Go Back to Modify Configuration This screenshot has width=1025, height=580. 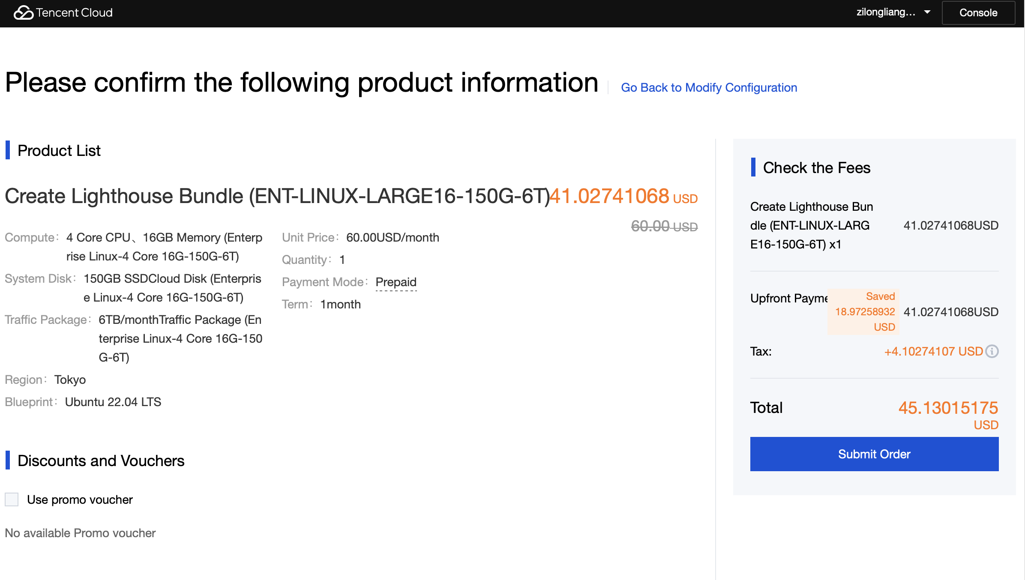coord(709,87)
